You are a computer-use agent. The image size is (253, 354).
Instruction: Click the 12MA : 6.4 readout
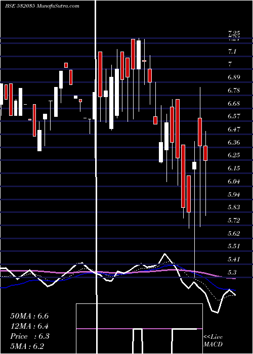29,326
